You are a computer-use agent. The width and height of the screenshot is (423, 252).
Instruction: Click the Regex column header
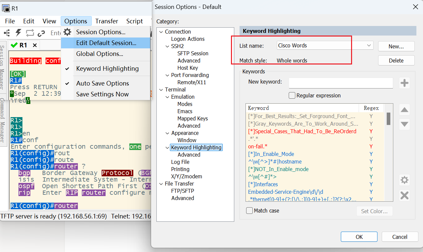372,108
